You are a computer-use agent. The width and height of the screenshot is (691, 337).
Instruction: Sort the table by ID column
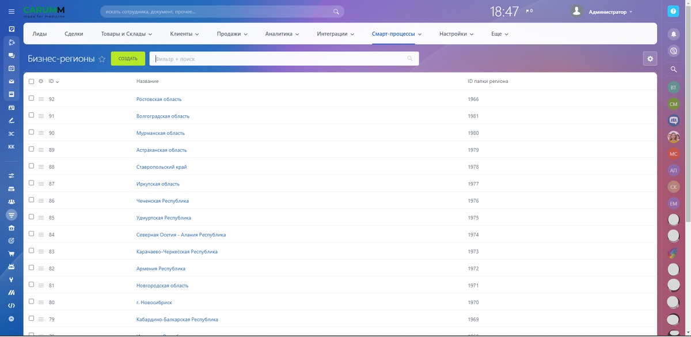[x=54, y=81]
